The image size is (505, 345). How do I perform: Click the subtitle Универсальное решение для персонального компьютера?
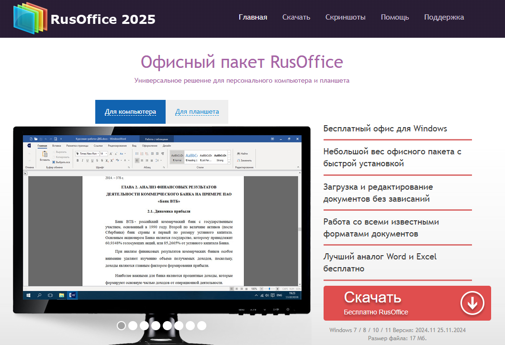[x=242, y=80]
